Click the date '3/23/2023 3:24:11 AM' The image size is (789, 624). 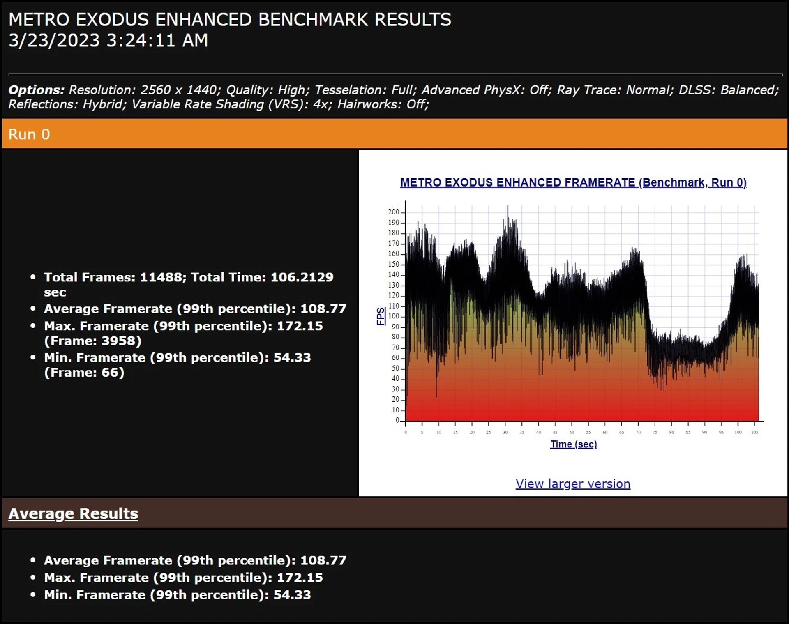tap(108, 40)
